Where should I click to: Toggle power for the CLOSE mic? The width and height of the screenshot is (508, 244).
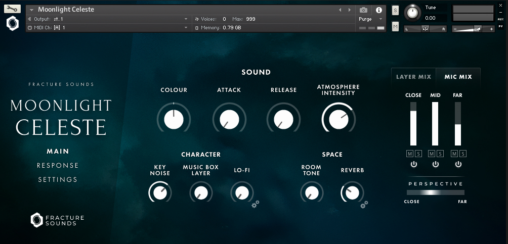click(x=414, y=164)
